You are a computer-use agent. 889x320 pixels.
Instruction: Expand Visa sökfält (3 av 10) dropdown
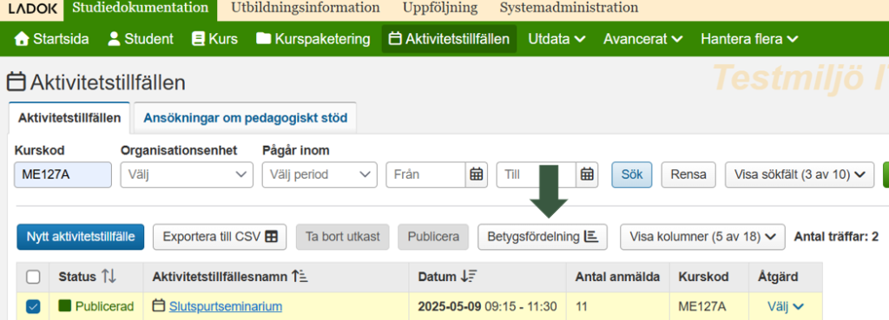click(x=799, y=174)
